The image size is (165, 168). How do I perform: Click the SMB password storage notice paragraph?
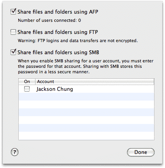tap(86, 66)
